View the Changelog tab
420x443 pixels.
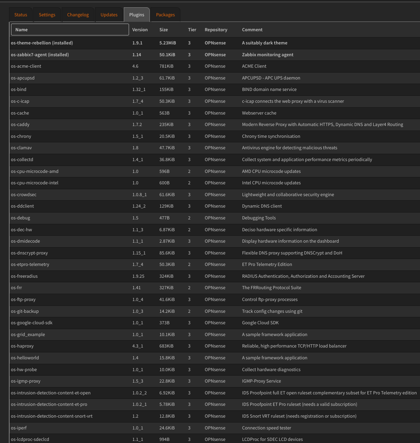point(78,15)
